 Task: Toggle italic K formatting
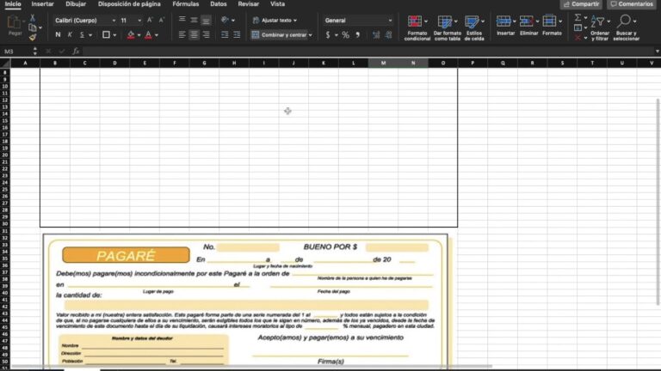[70, 34]
